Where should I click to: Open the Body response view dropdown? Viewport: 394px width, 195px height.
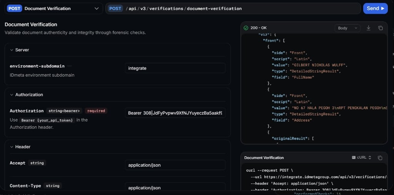tap(347, 28)
